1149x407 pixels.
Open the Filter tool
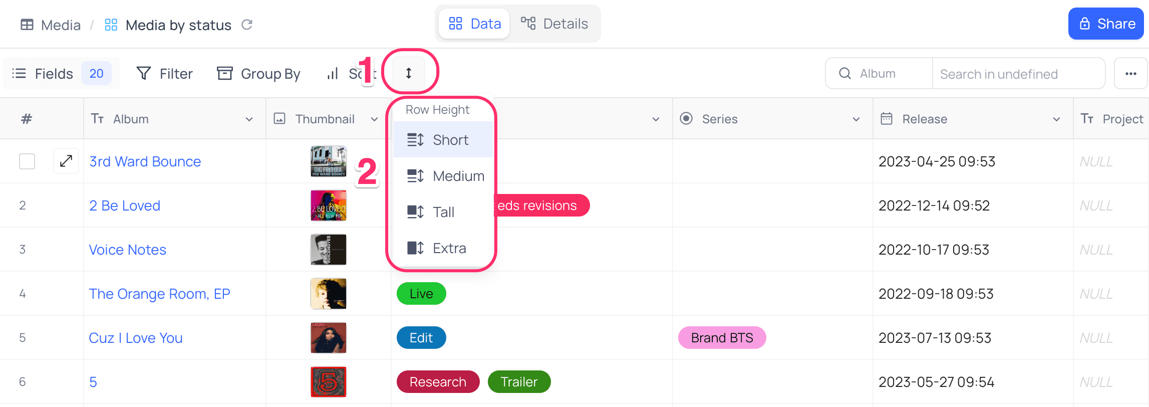coord(164,74)
